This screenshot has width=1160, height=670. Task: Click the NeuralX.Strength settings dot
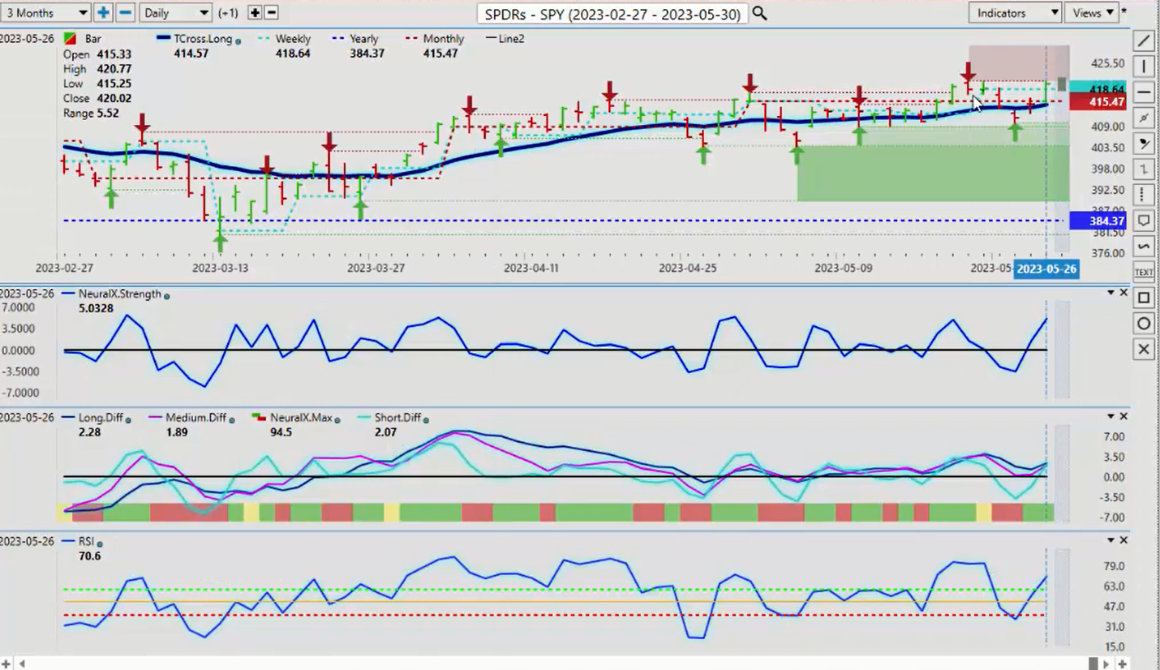click(167, 296)
